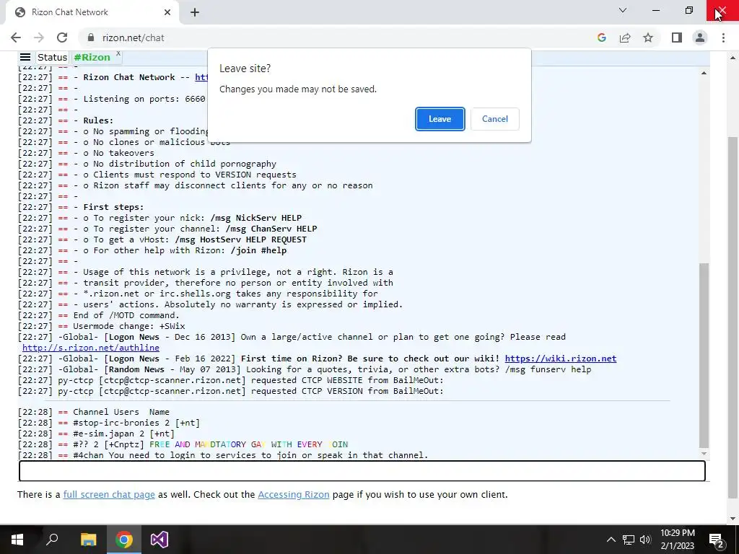Image resolution: width=739 pixels, height=554 pixels.
Task: Click the page scrollbar up arrow
Action: (733, 58)
